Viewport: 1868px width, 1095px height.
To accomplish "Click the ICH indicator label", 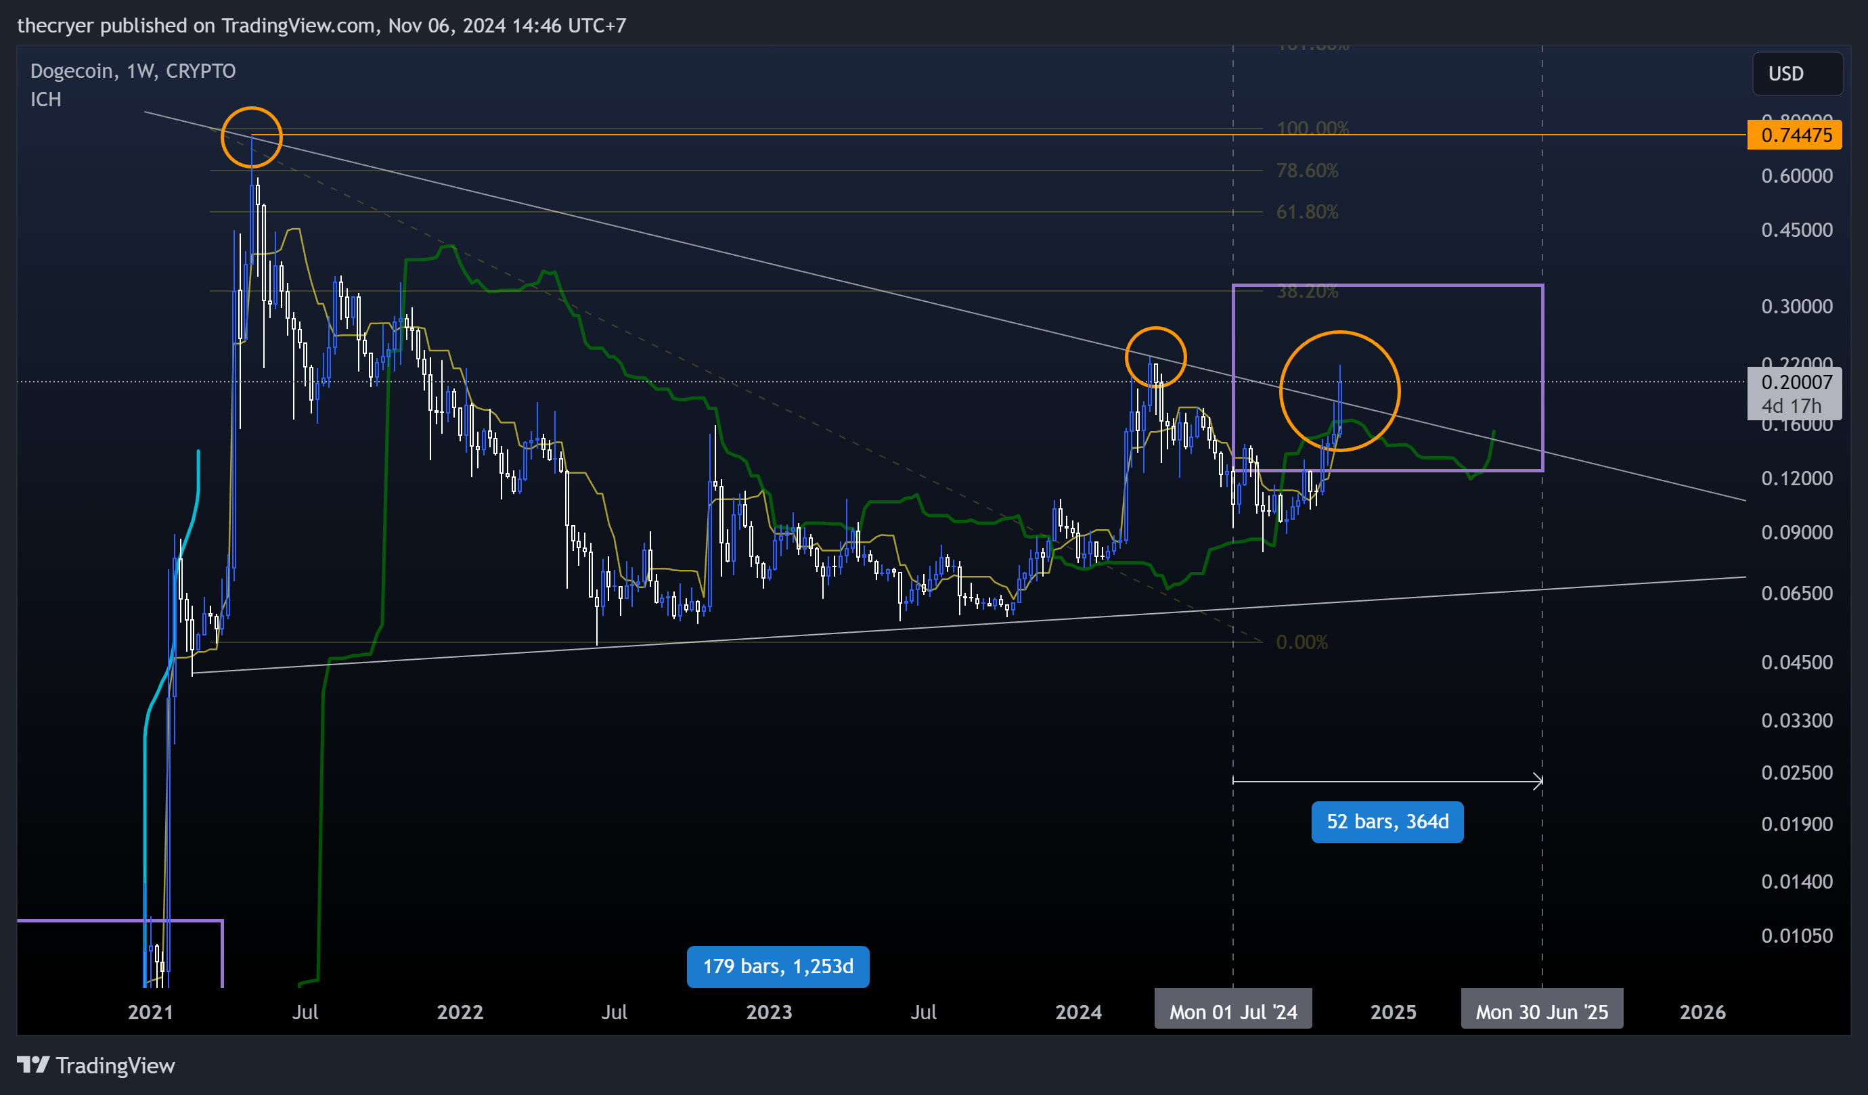I will (x=46, y=99).
